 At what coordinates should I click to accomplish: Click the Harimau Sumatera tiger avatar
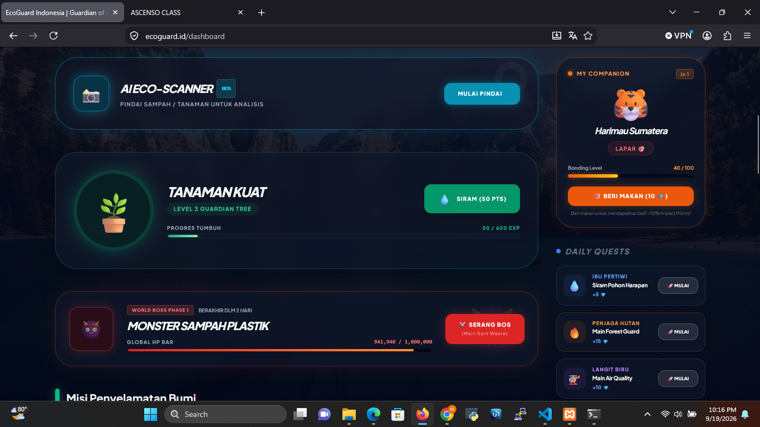(x=631, y=104)
